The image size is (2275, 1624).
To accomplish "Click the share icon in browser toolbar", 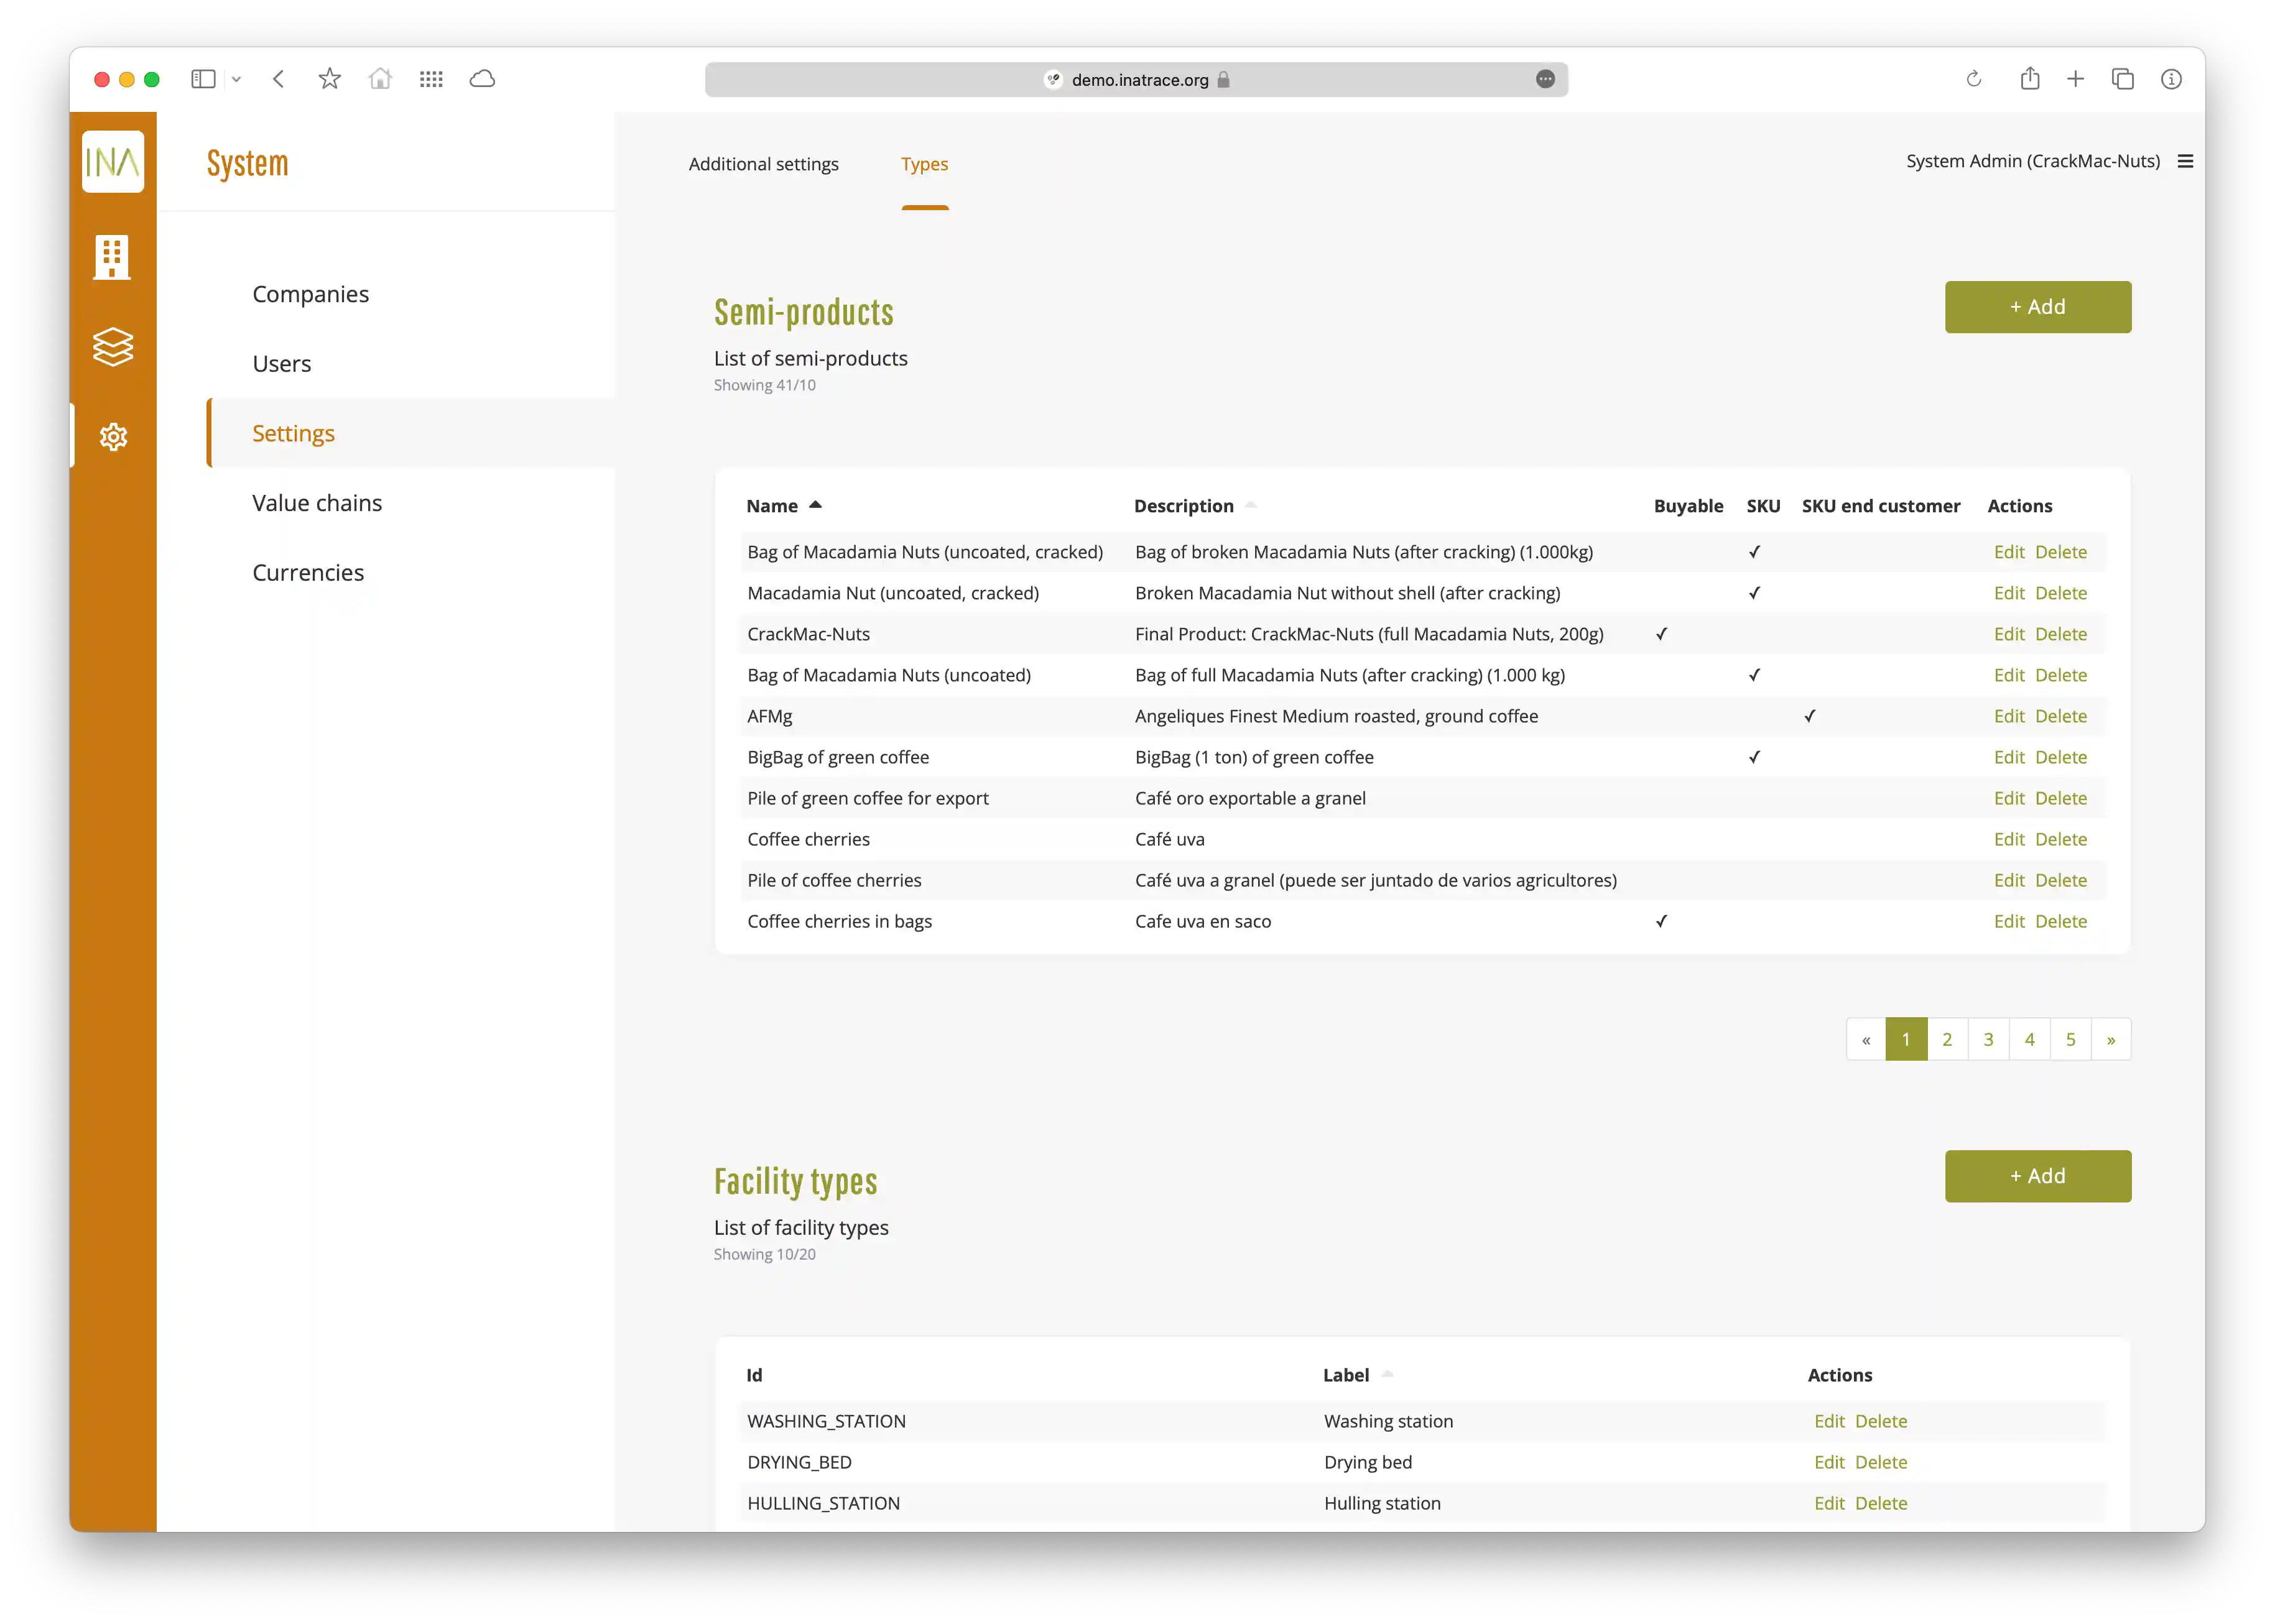I will [2030, 79].
